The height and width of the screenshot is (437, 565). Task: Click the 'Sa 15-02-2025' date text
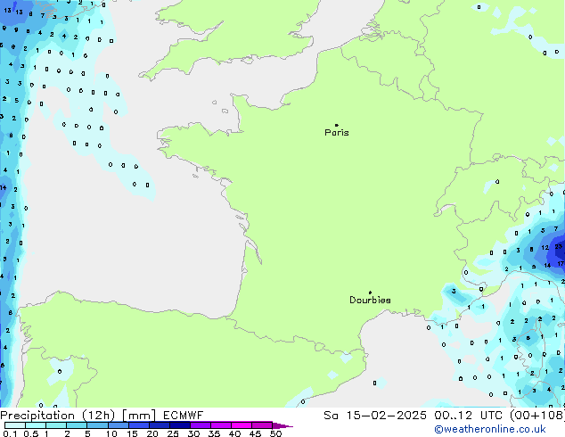pos(375,416)
